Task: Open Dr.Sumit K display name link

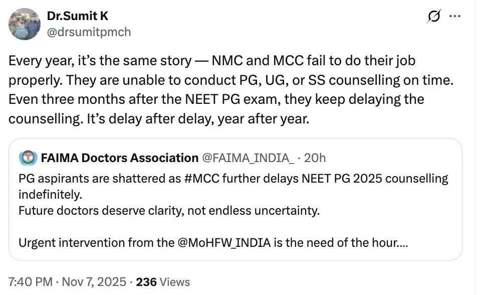Action: [x=78, y=16]
